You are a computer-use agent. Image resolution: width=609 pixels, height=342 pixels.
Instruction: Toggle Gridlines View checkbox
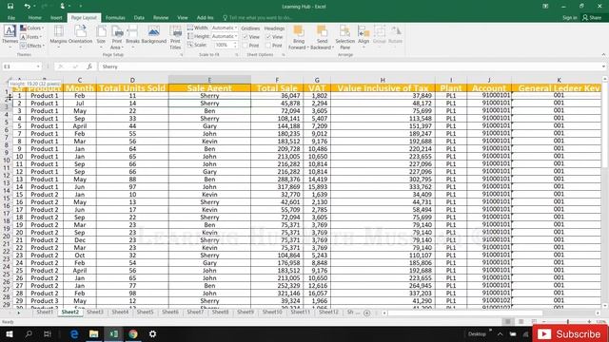pyautogui.click(x=246, y=37)
